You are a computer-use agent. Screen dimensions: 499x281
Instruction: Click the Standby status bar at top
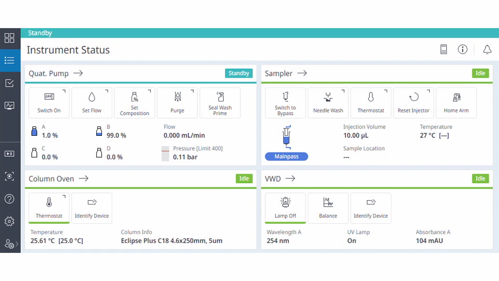pos(260,33)
